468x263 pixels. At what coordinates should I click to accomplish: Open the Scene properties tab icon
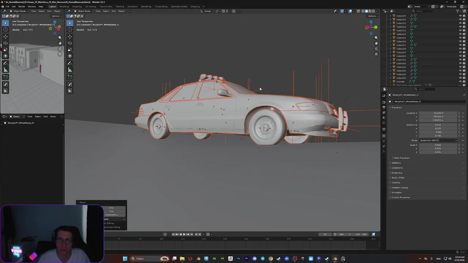point(384,118)
